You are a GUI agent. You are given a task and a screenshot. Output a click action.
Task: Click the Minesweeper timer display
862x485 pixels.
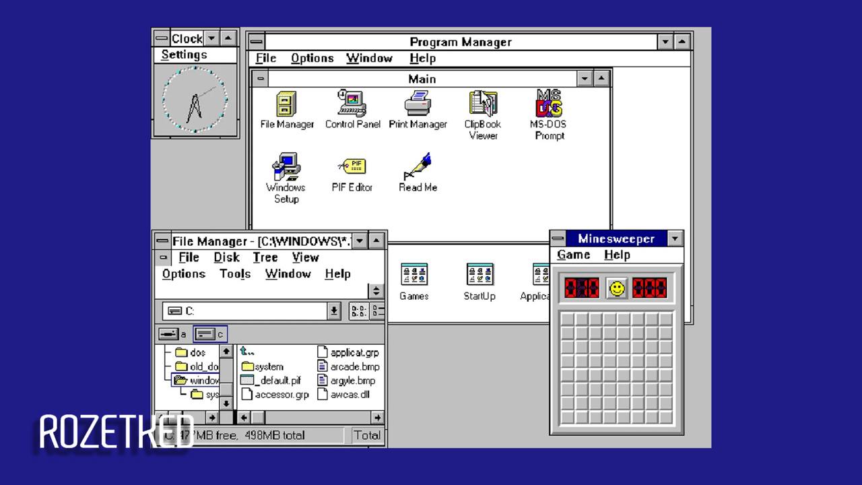coord(650,288)
